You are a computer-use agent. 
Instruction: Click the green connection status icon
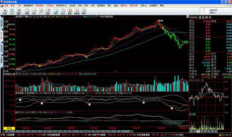pos(221,135)
